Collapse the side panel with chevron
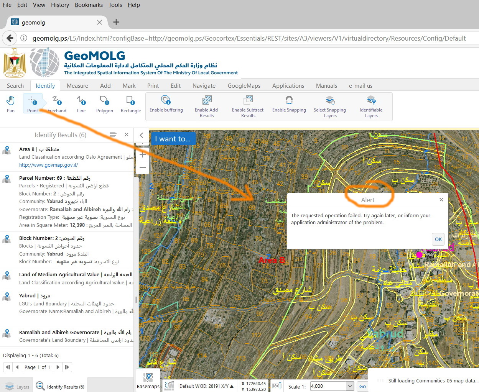 tap(142, 135)
